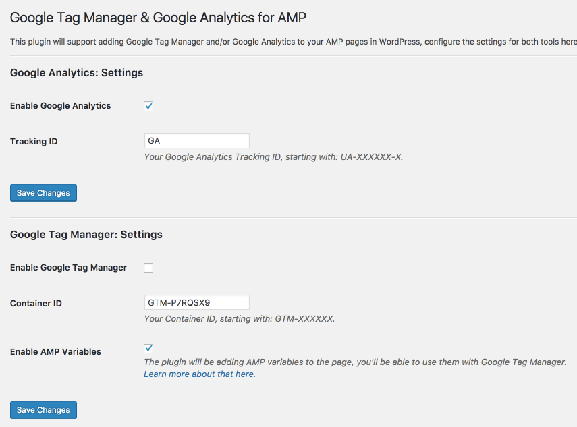Click the Container ID field with GTM-P7RQSX9
The height and width of the screenshot is (427, 577).
click(197, 302)
